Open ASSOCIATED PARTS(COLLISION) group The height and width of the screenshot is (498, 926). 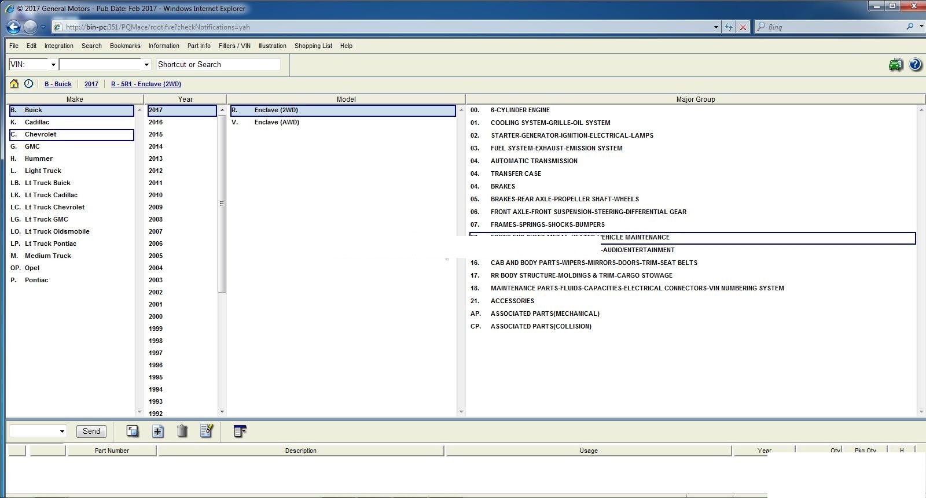click(x=692, y=326)
